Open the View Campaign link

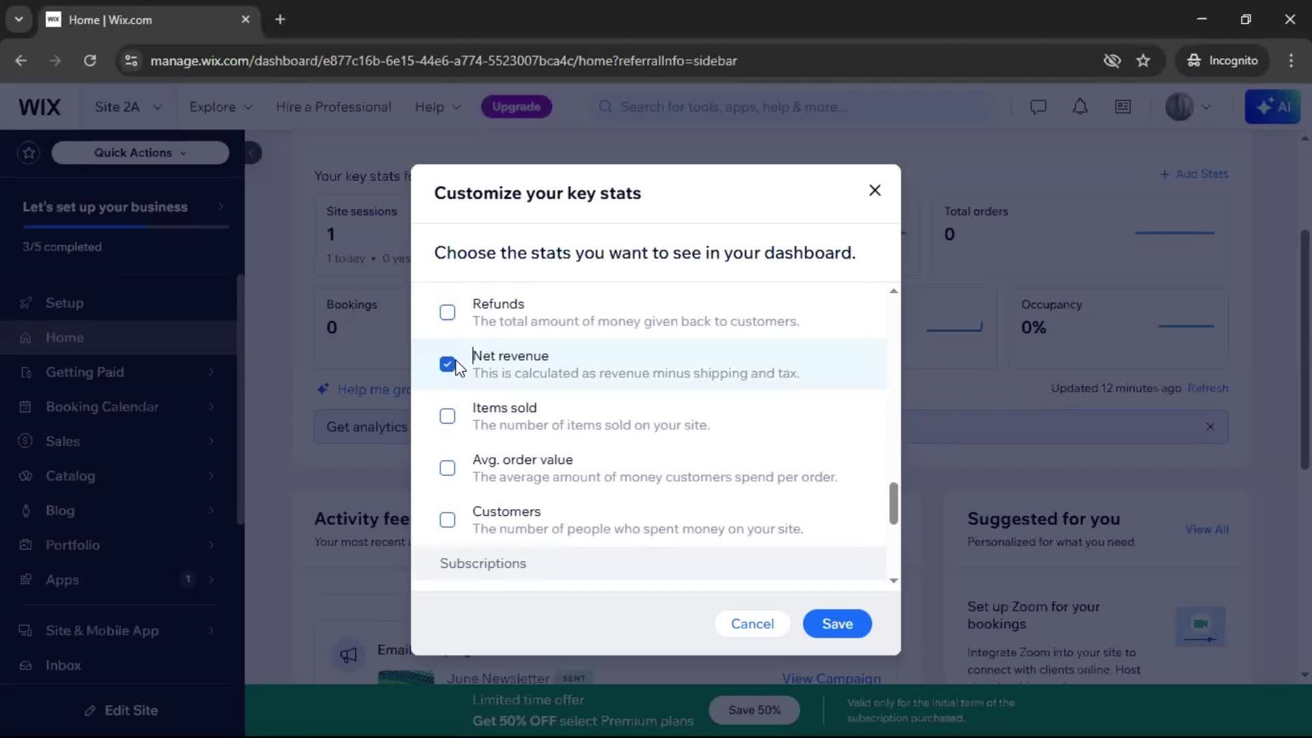(x=831, y=679)
